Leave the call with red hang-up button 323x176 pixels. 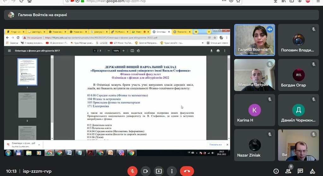[187, 171]
